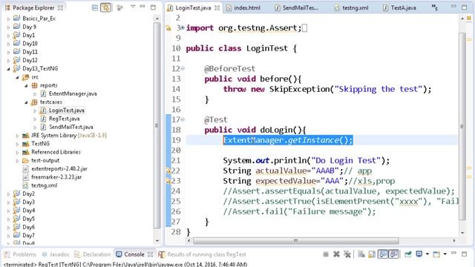
Task: Select the TestNG library node
Action: coord(40,144)
